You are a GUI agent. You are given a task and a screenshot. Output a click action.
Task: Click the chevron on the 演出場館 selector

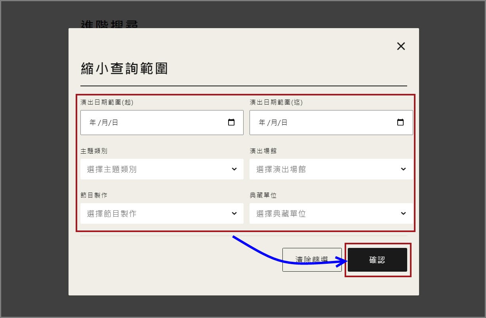(x=403, y=169)
